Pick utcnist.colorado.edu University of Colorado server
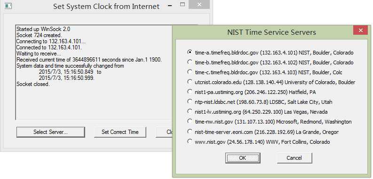This screenshot has height=179, width=373. pyautogui.click(x=271, y=82)
